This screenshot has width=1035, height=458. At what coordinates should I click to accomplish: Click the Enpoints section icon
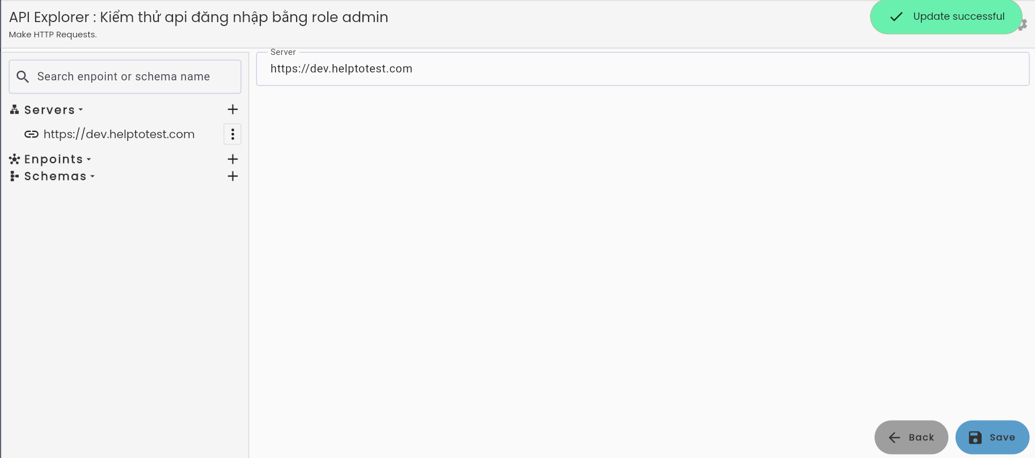15,159
